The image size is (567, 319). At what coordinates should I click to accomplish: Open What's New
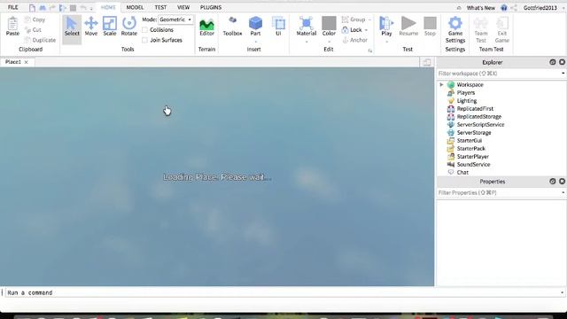click(x=480, y=8)
